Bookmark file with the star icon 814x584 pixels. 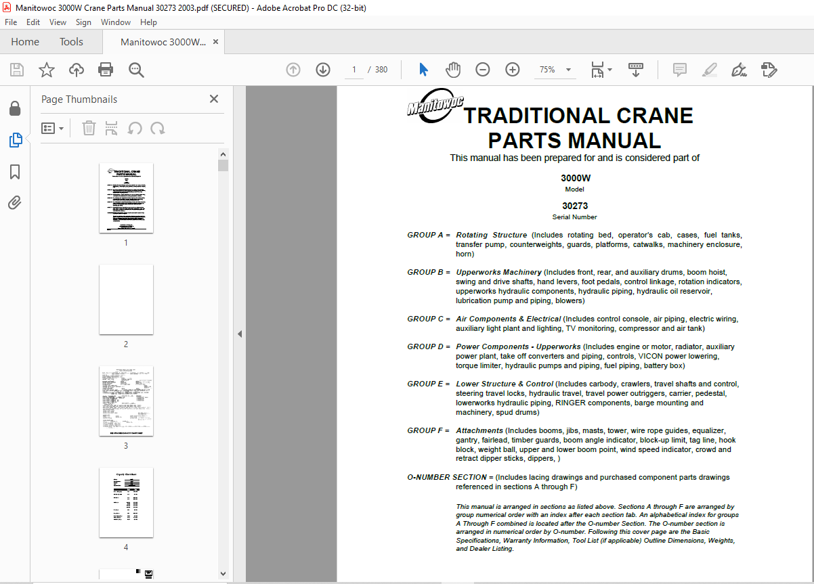(x=47, y=70)
